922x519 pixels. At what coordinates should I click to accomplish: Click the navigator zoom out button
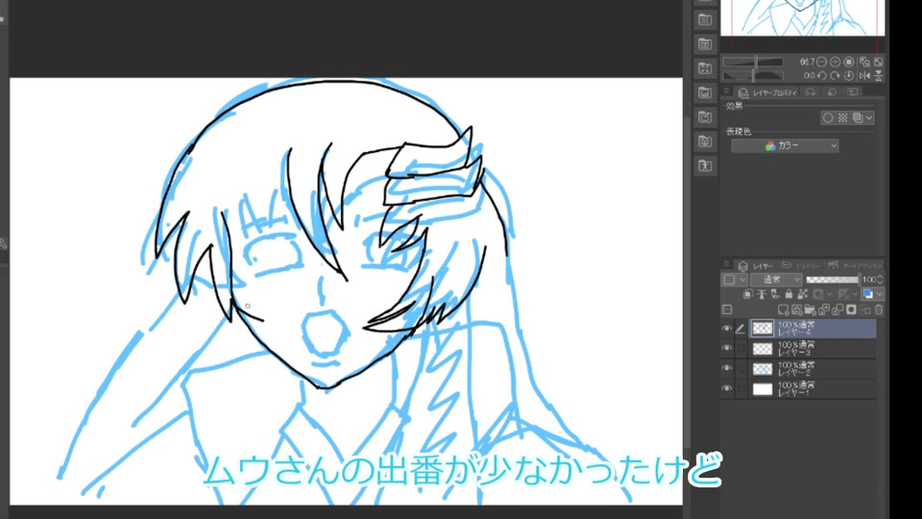click(821, 62)
